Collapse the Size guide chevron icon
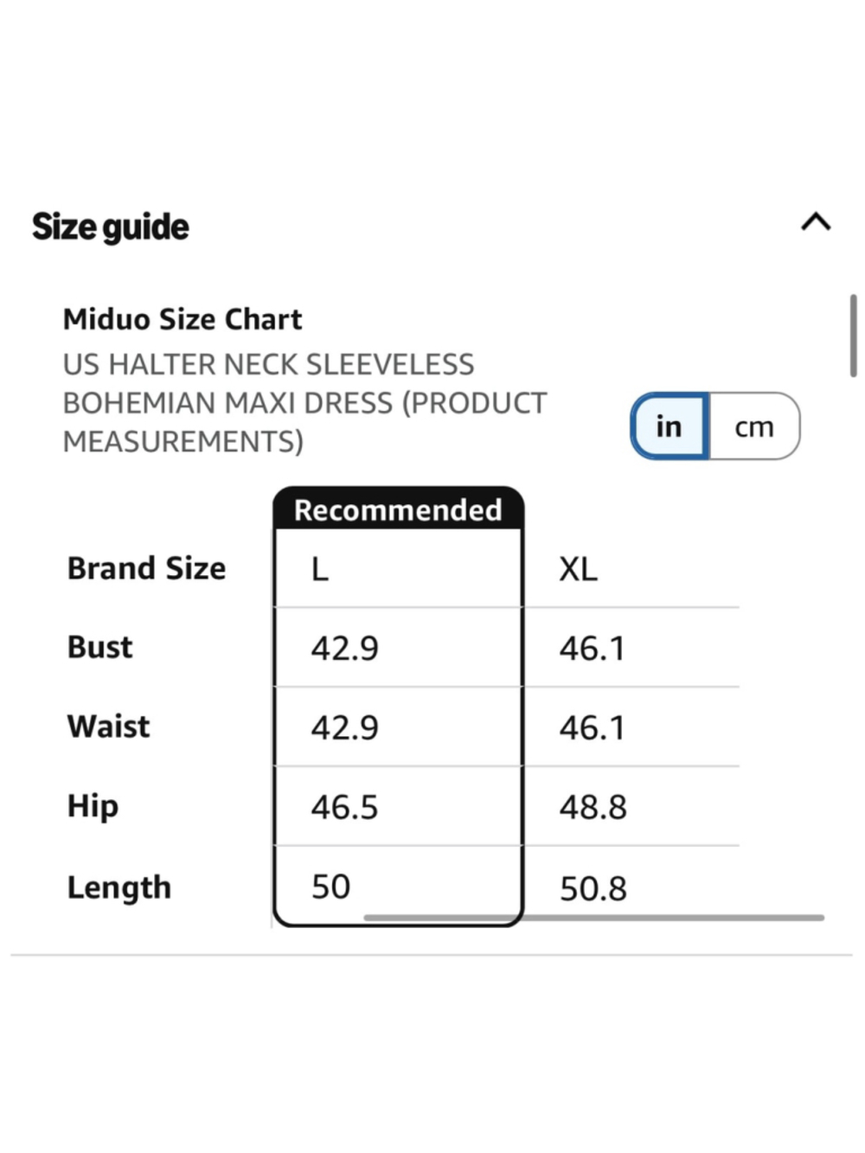Viewport: 865px width, 1153px height. [816, 222]
